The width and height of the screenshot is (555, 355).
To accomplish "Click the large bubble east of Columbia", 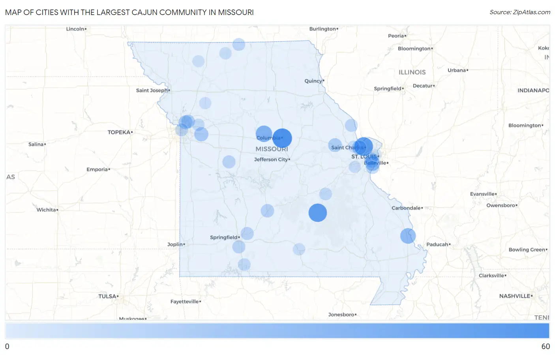I will click(282, 138).
